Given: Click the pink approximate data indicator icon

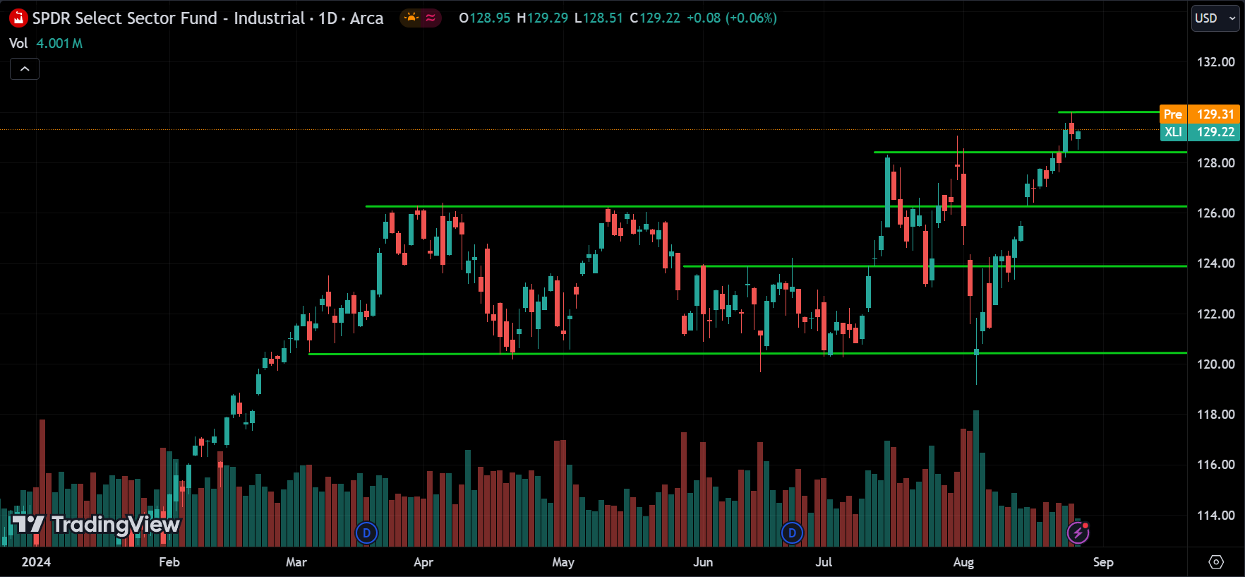Looking at the screenshot, I should click(x=431, y=18).
